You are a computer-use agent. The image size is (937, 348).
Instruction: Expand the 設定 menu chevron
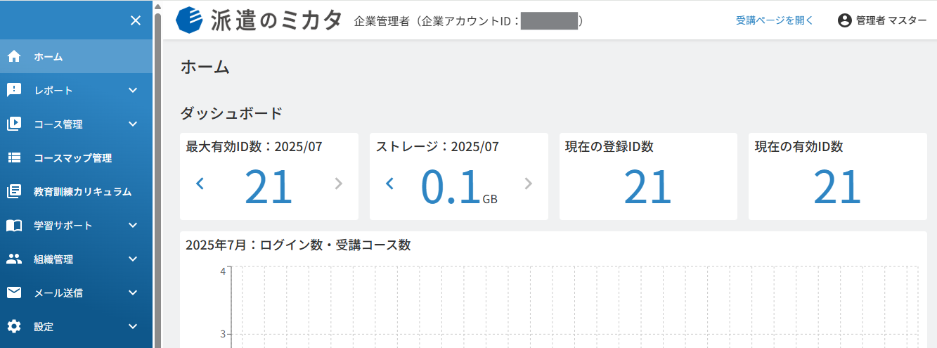[133, 327]
